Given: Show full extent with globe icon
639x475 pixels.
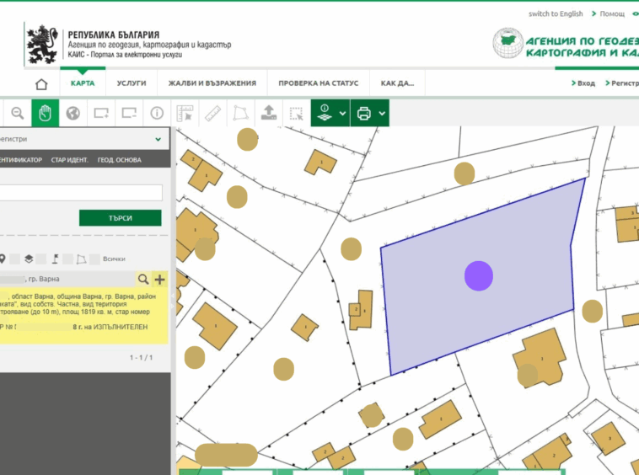Looking at the screenshot, I should pyautogui.click(x=73, y=113).
